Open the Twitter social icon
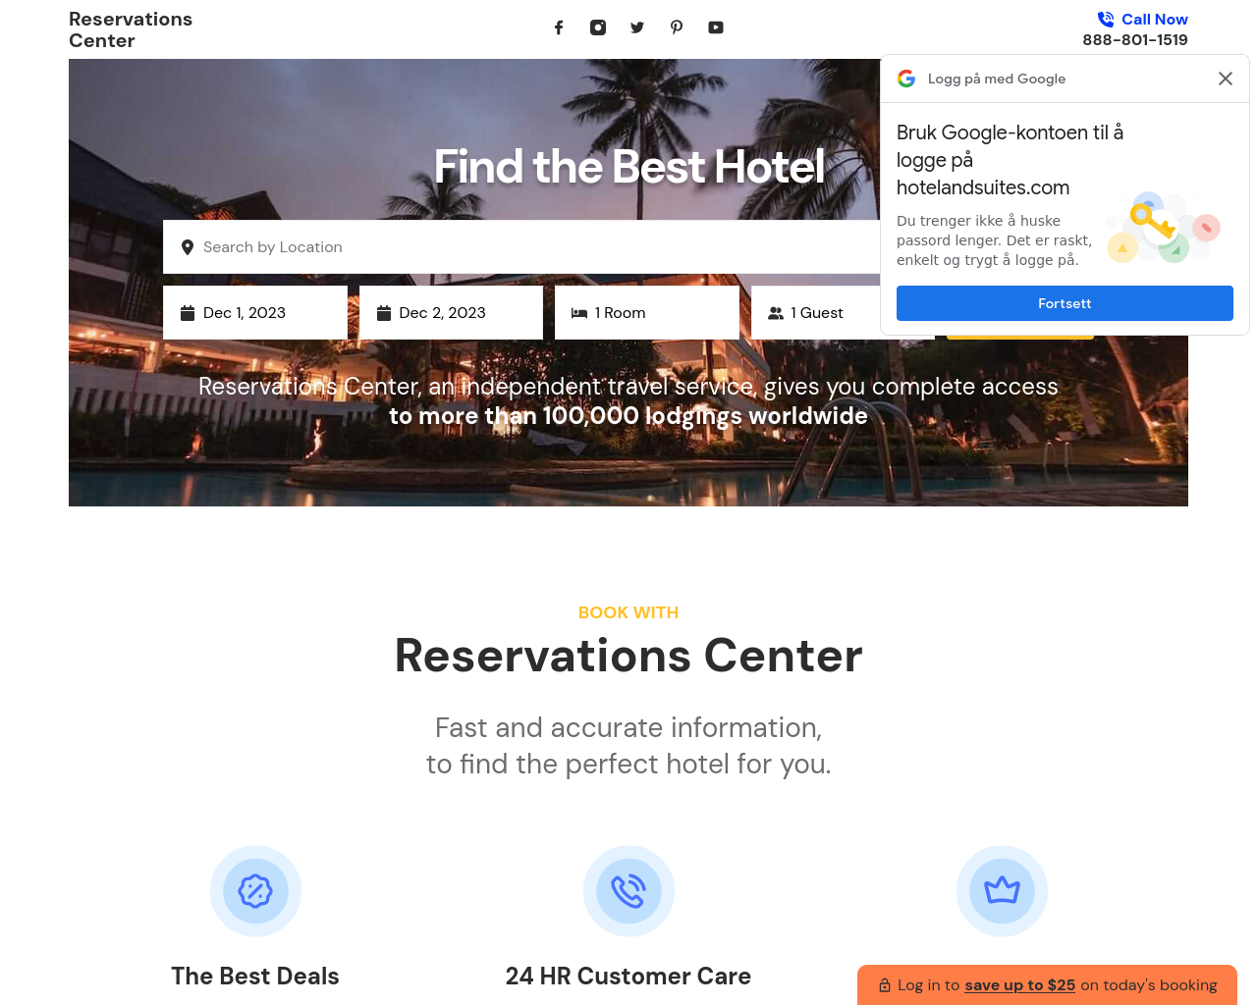 637,27
